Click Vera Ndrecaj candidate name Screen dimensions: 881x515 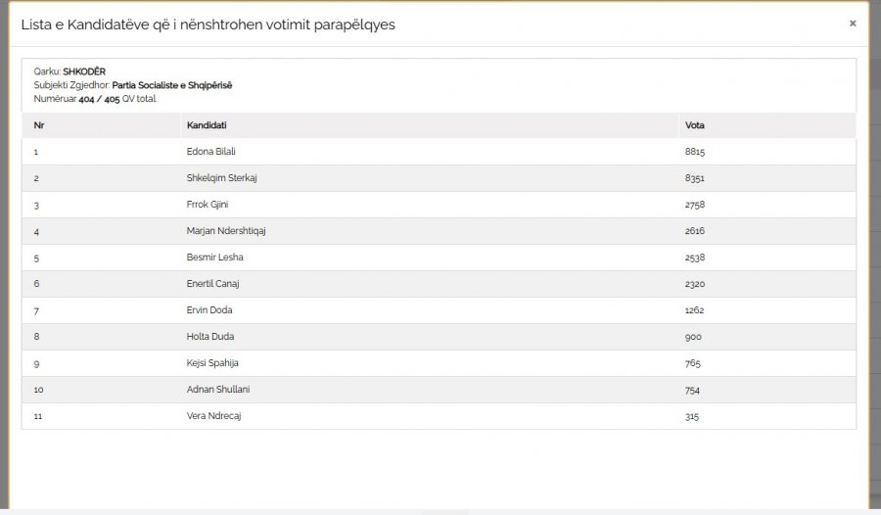[x=213, y=416]
